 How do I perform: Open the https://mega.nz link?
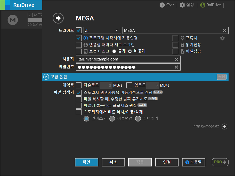(206, 126)
